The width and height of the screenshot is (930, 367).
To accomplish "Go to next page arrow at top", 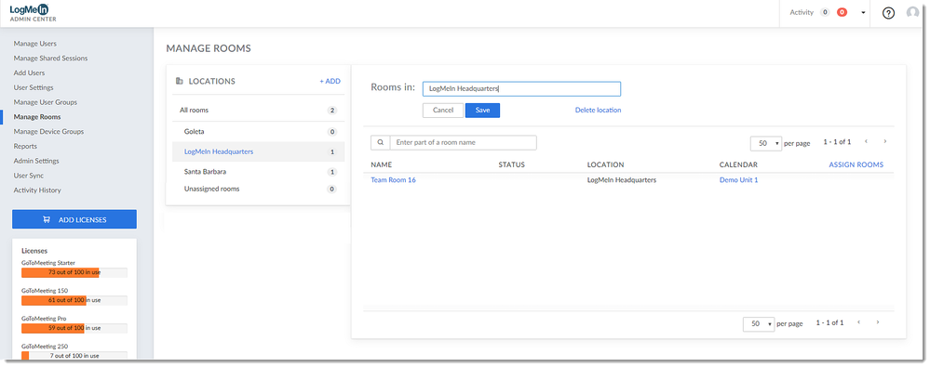I will tap(885, 142).
